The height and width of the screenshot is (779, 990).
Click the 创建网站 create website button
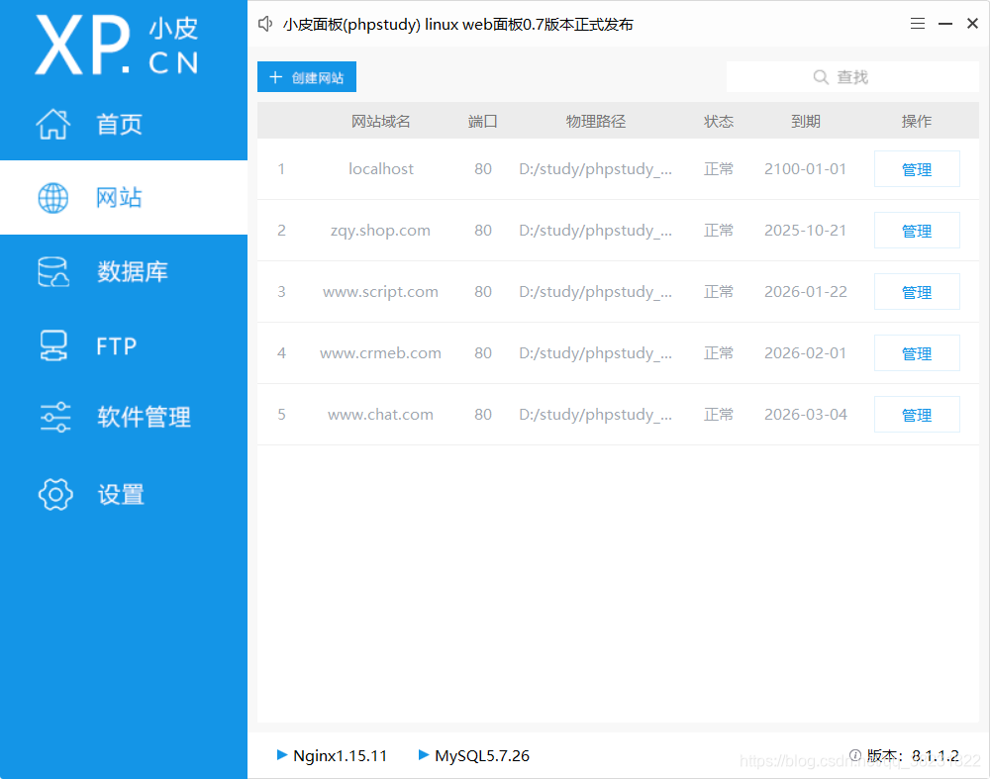pos(306,76)
